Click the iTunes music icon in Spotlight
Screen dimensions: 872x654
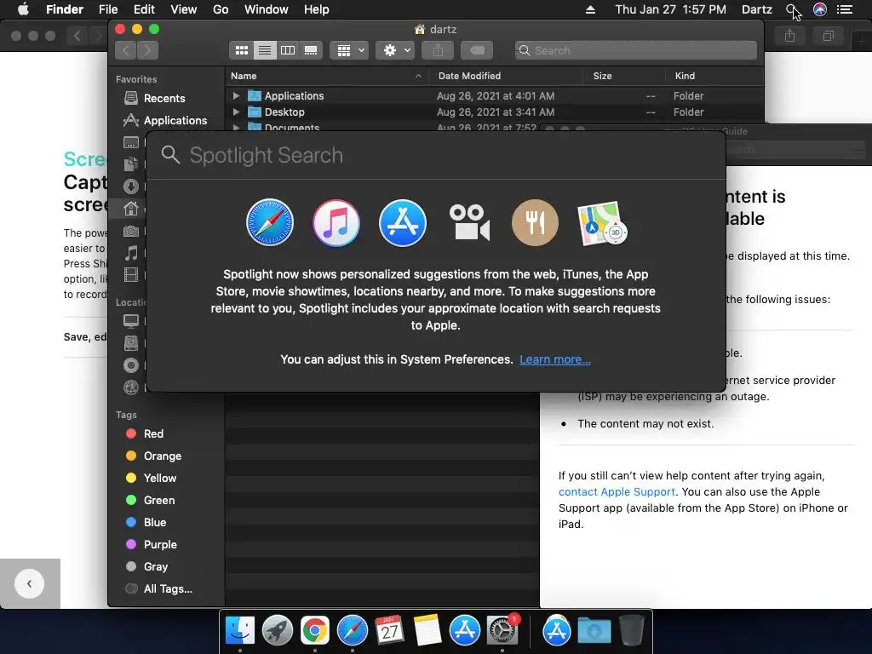tap(336, 222)
